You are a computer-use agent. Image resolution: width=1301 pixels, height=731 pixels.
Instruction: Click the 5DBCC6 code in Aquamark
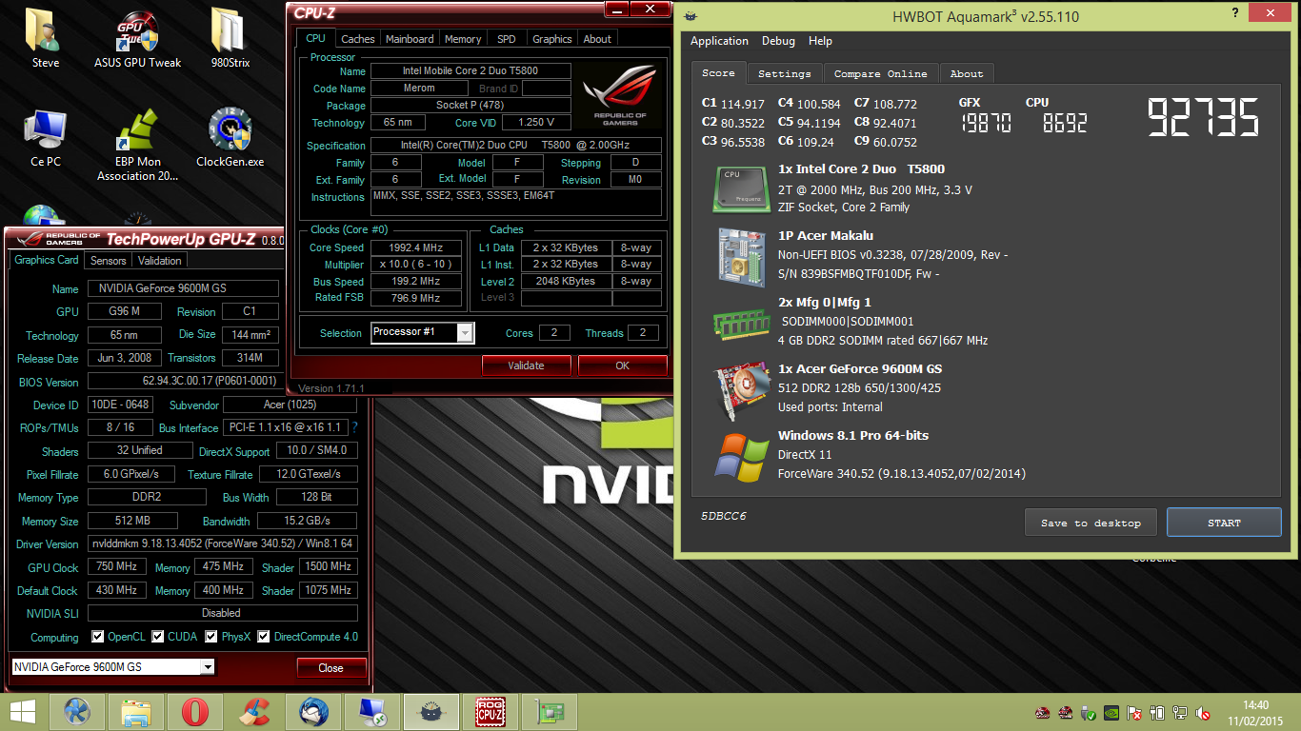(724, 516)
